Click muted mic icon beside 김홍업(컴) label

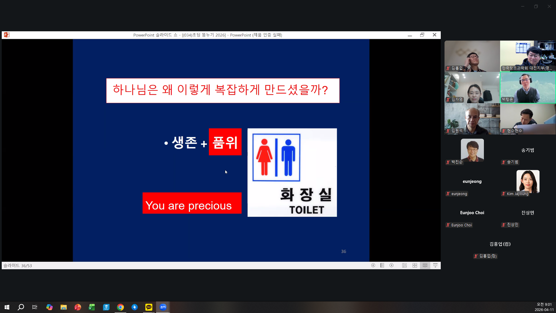pos(476,256)
